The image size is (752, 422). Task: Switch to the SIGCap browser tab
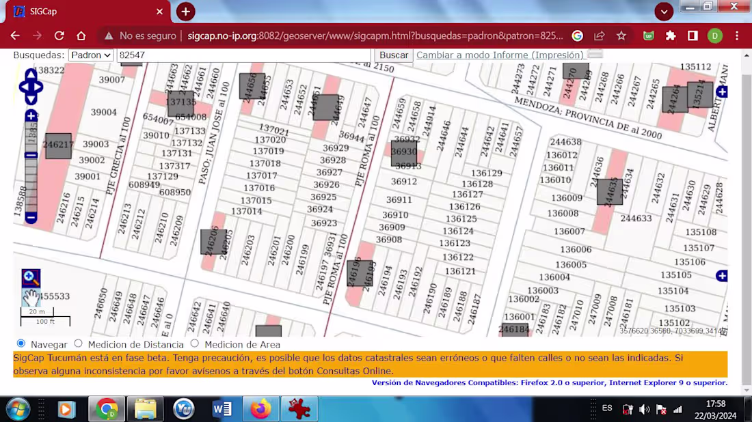(x=82, y=12)
